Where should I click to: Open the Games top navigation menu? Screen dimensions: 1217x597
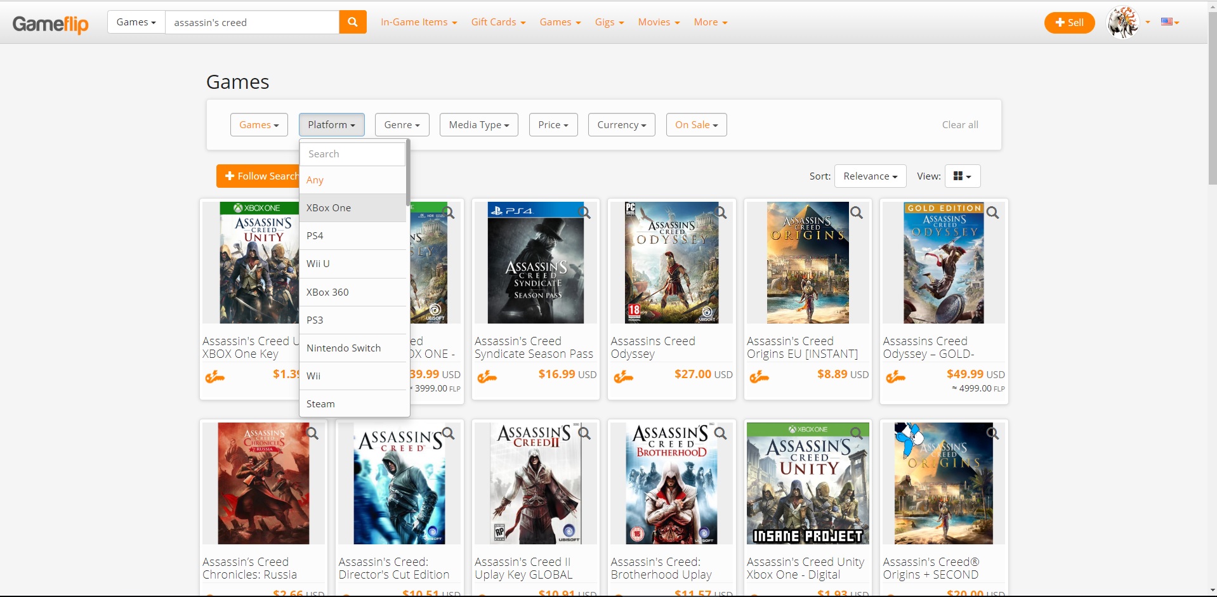click(560, 22)
